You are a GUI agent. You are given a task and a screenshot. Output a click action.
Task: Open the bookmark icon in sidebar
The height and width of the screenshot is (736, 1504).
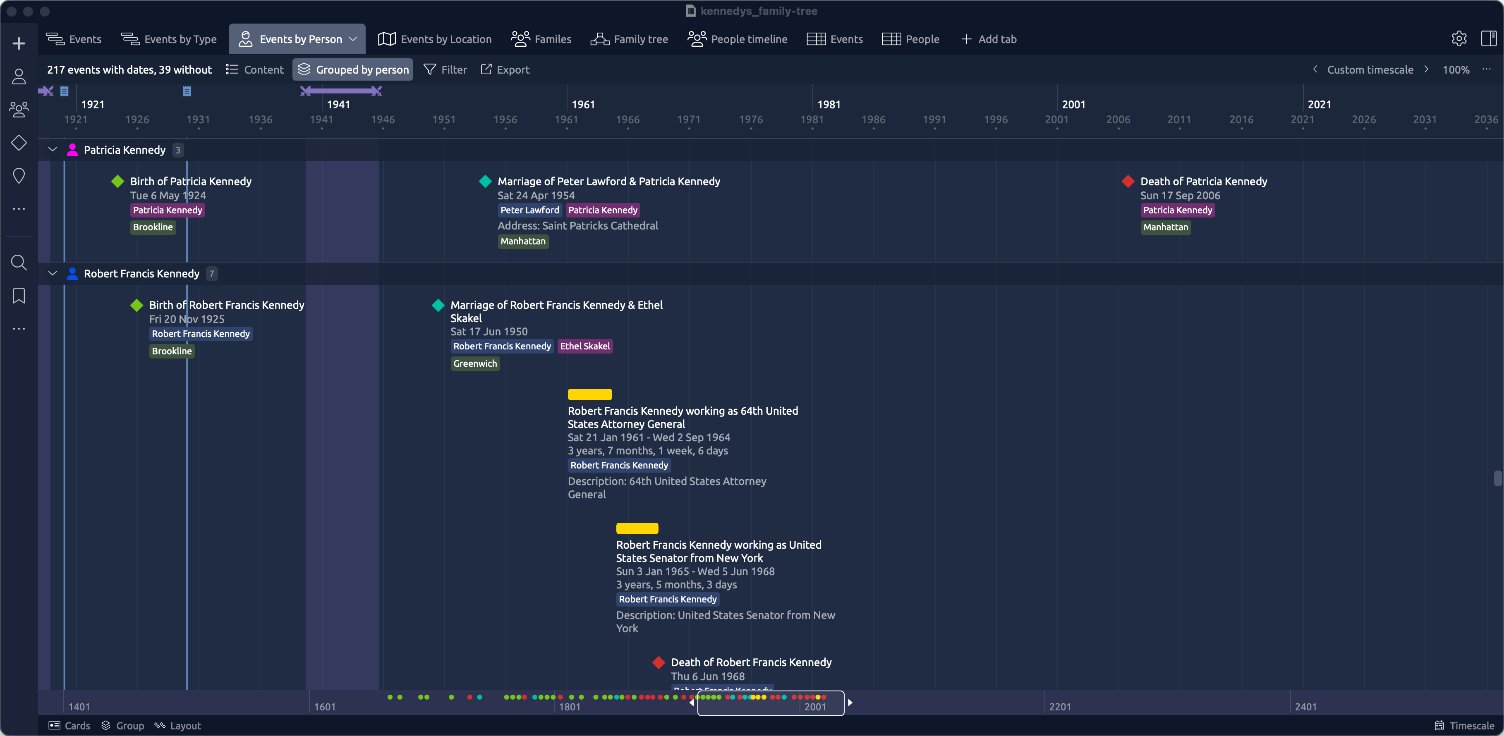click(19, 296)
